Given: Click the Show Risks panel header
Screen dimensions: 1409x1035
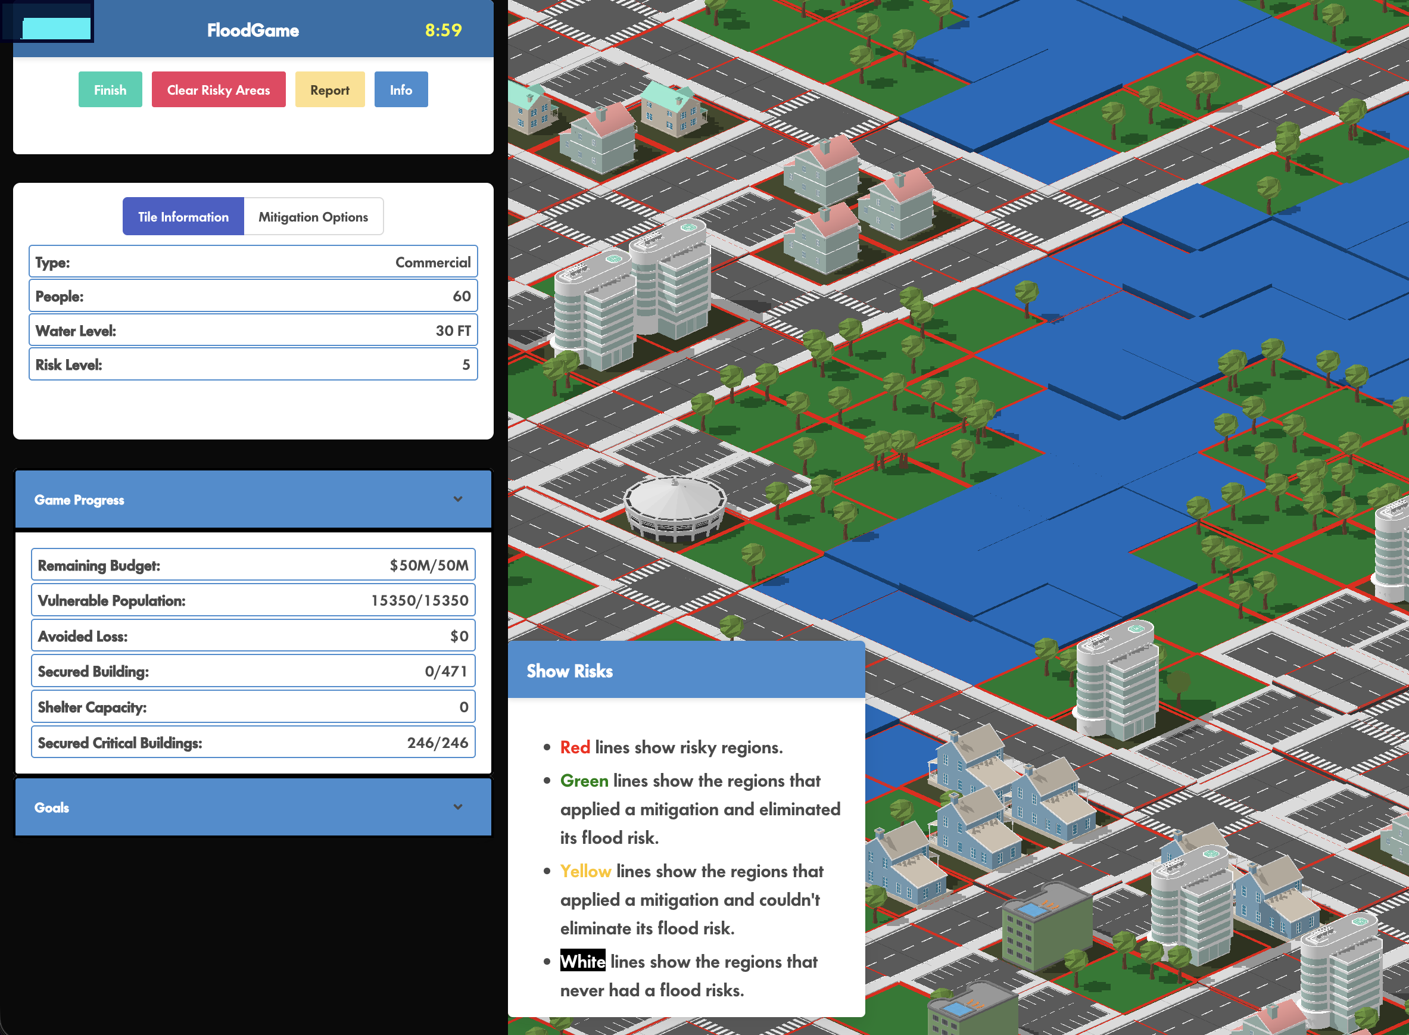Looking at the screenshot, I should pos(686,670).
